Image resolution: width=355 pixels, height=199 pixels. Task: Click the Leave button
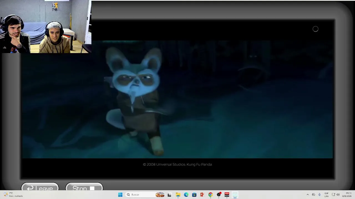point(40,187)
